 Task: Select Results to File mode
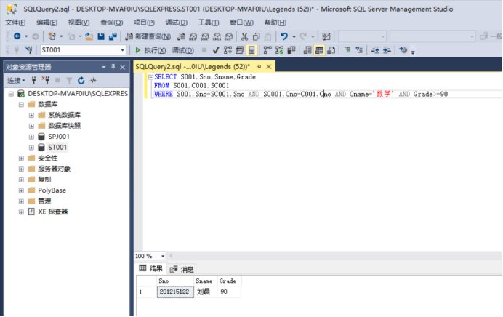click(x=331, y=50)
